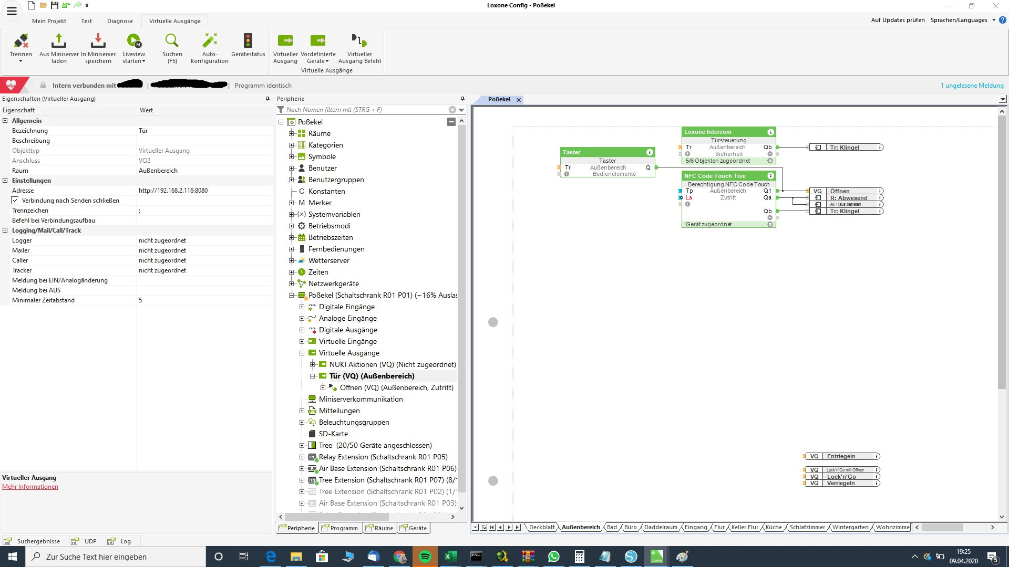
Task: Open Gerätestatus traffic light icon
Action: (x=248, y=41)
